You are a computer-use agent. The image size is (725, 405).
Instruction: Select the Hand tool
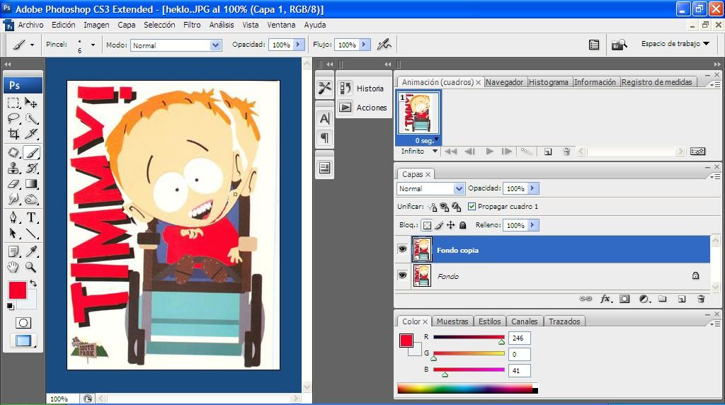pyautogui.click(x=13, y=267)
